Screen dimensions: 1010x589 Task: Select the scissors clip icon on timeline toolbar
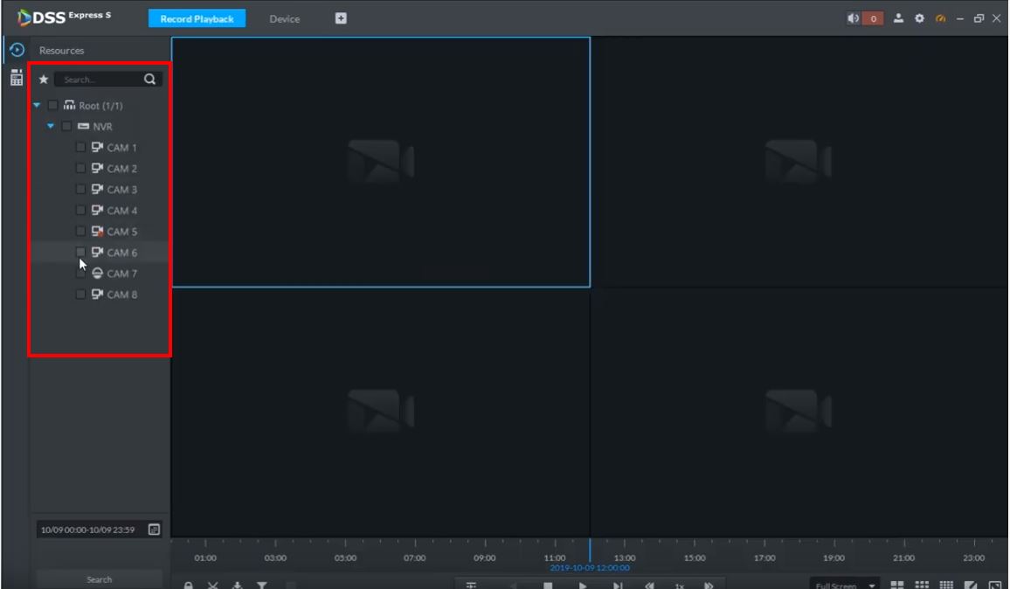pos(212,584)
